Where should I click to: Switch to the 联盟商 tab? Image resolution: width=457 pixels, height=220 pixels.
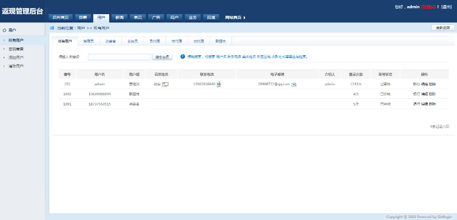point(221,42)
